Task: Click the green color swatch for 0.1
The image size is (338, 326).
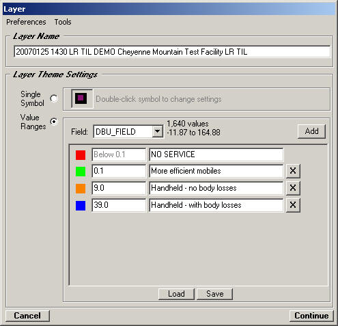Action: (81, 172)
